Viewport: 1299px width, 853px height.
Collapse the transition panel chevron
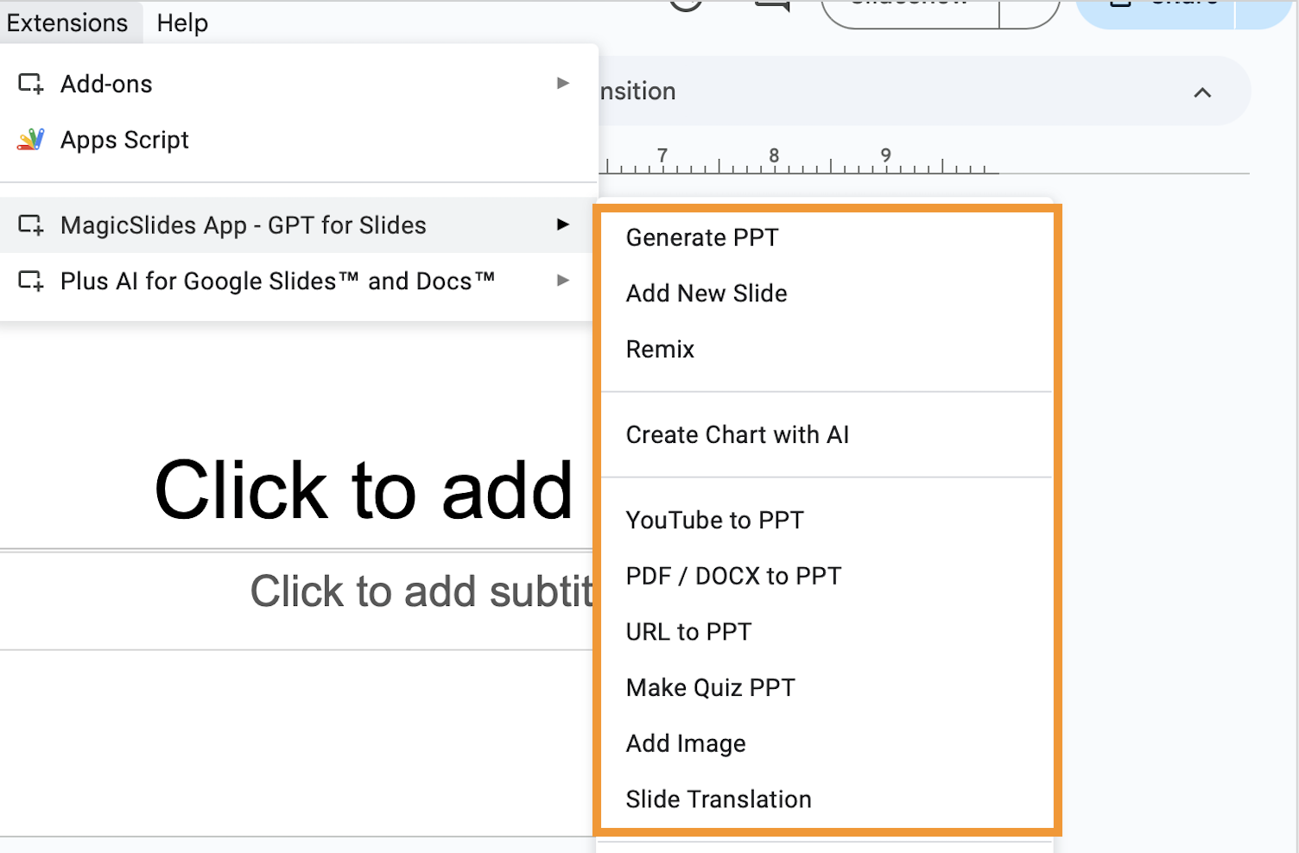[x=1202, y=92]
